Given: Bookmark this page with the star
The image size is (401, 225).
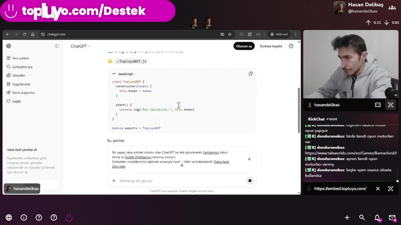Looking at the screenshot, I should [230, 34].
